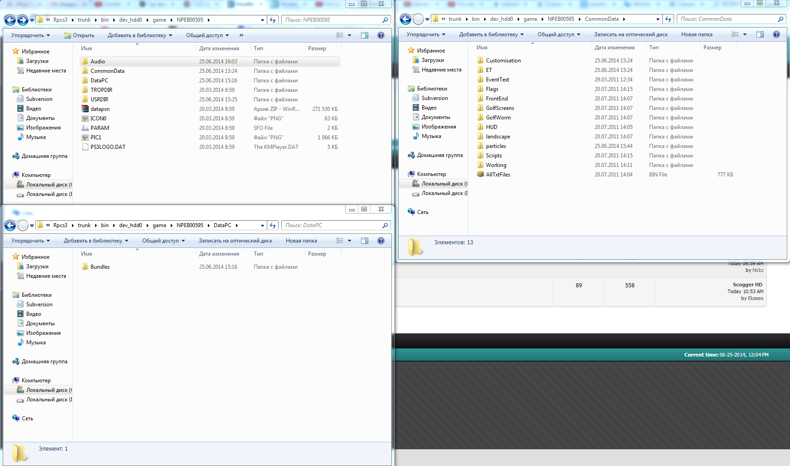This screenshot has width=790, height=466.
Task: Click forward arrow in NPEB00595 window
Action: (x=23, y=20)
